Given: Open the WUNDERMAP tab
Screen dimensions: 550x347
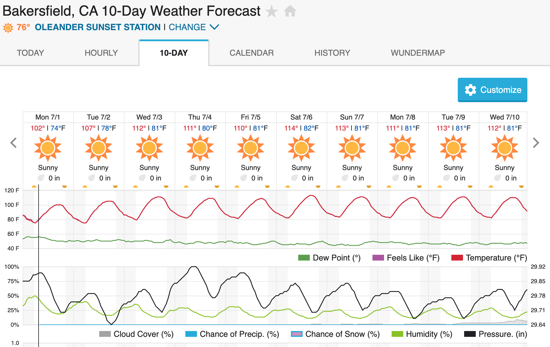Looking at the screenshot, I should tap(418, 53).
